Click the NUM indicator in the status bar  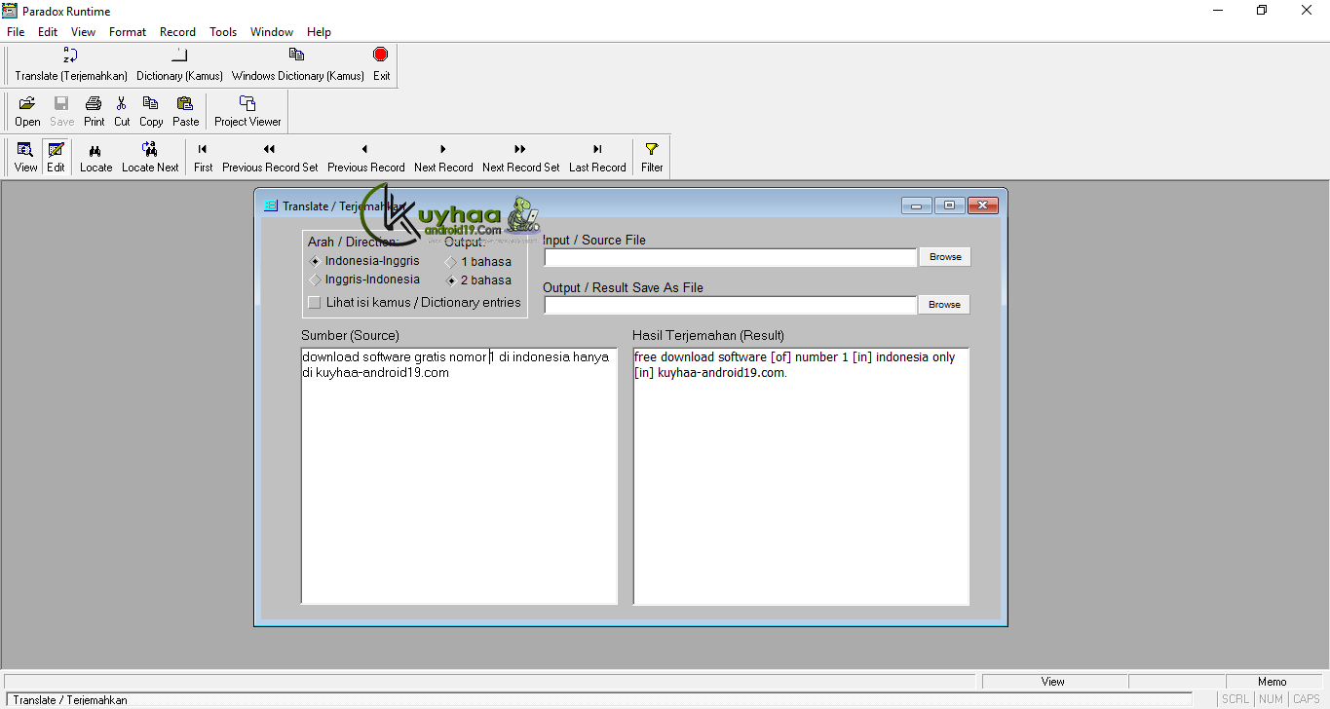coord(1271,699)
